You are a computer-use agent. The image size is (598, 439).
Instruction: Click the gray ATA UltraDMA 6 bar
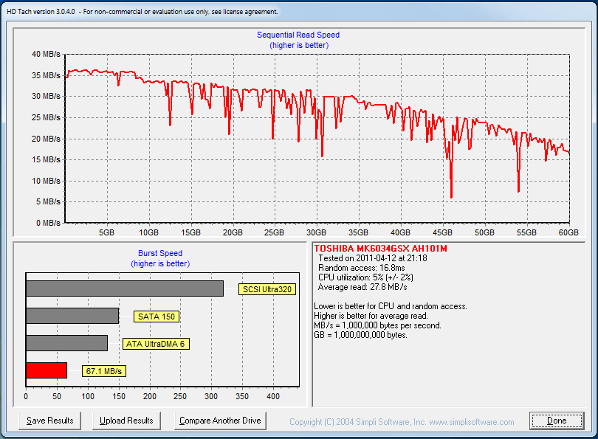pos(66,343)
